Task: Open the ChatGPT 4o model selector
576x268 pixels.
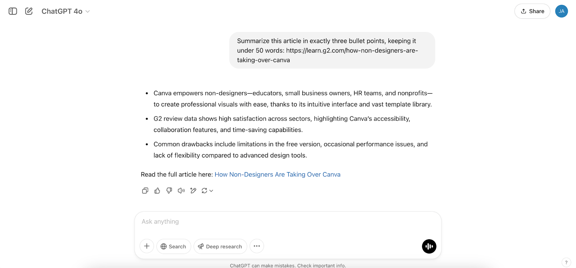Action: pyautogui.click(x=66, y=11)
